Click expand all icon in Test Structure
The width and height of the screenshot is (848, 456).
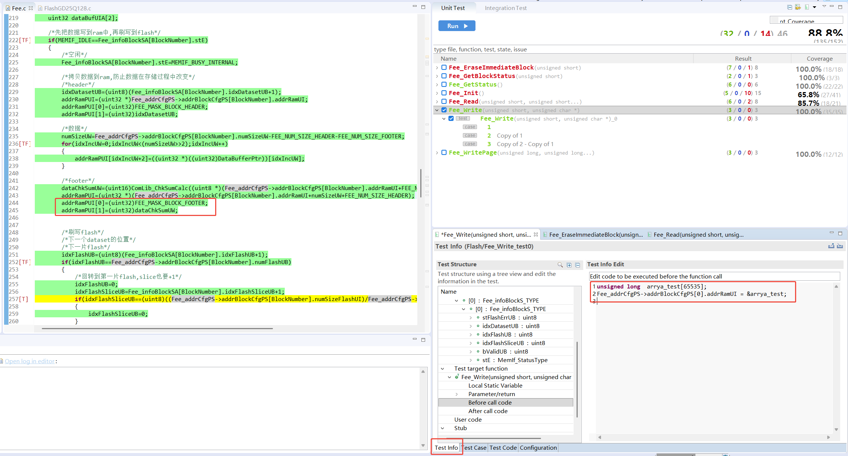click(x=569, y=264)
